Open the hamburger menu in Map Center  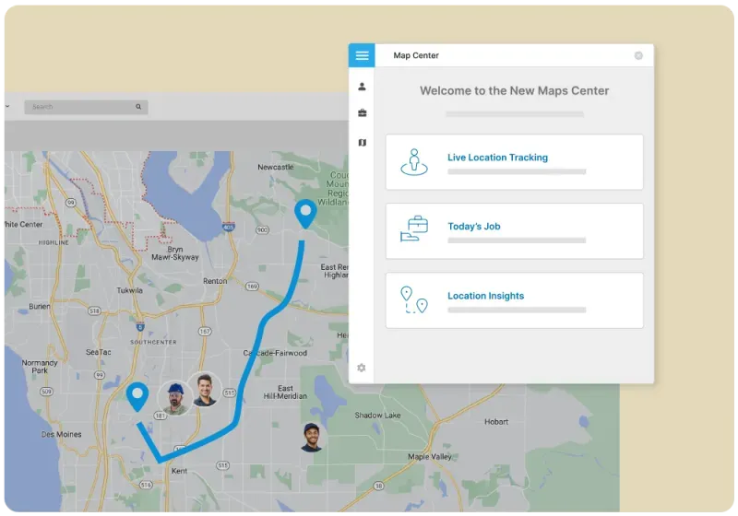tap(362, 55)
